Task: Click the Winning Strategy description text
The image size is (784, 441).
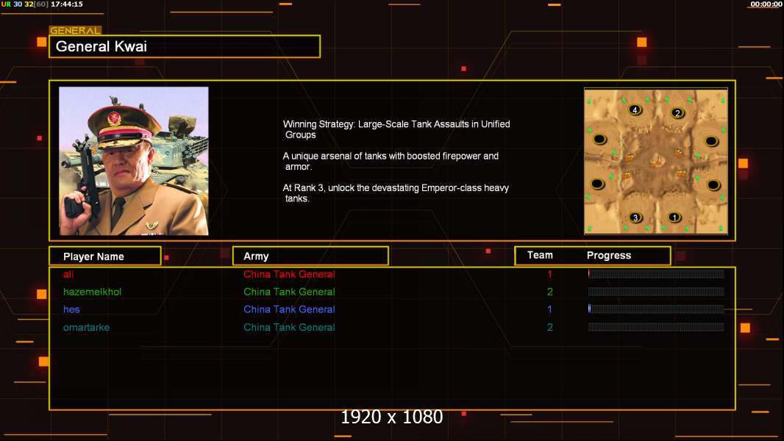Action: pyautogui.click(x=396, y=129)
